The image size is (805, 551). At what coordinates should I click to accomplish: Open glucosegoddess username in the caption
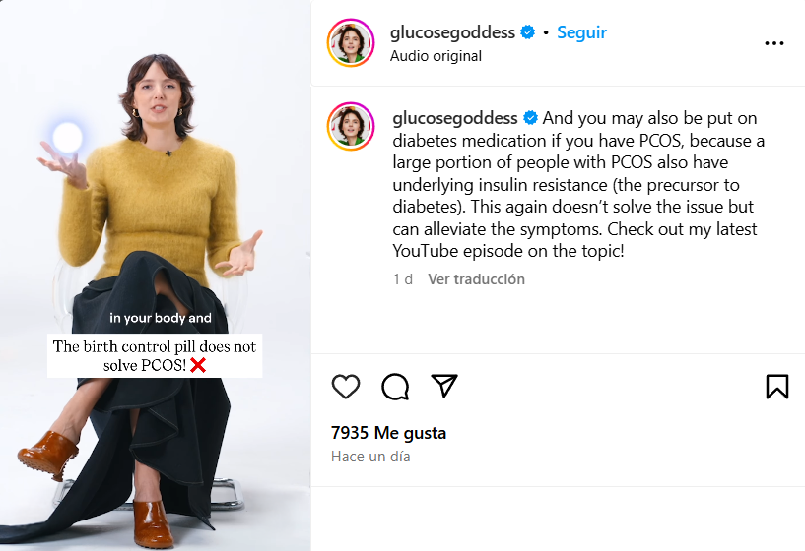coord(455,118)
